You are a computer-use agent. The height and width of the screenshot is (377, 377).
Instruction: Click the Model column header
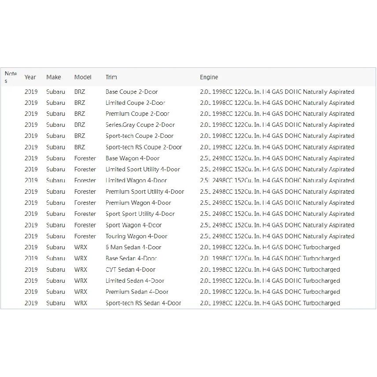click(x=83, y=77)
